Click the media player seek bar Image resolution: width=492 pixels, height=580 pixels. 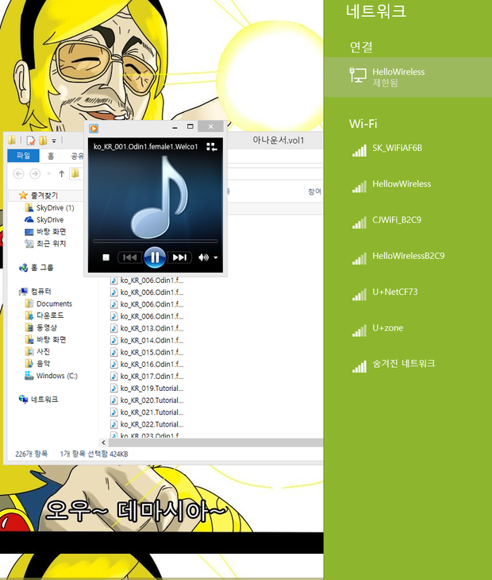[x=155, y=242]
